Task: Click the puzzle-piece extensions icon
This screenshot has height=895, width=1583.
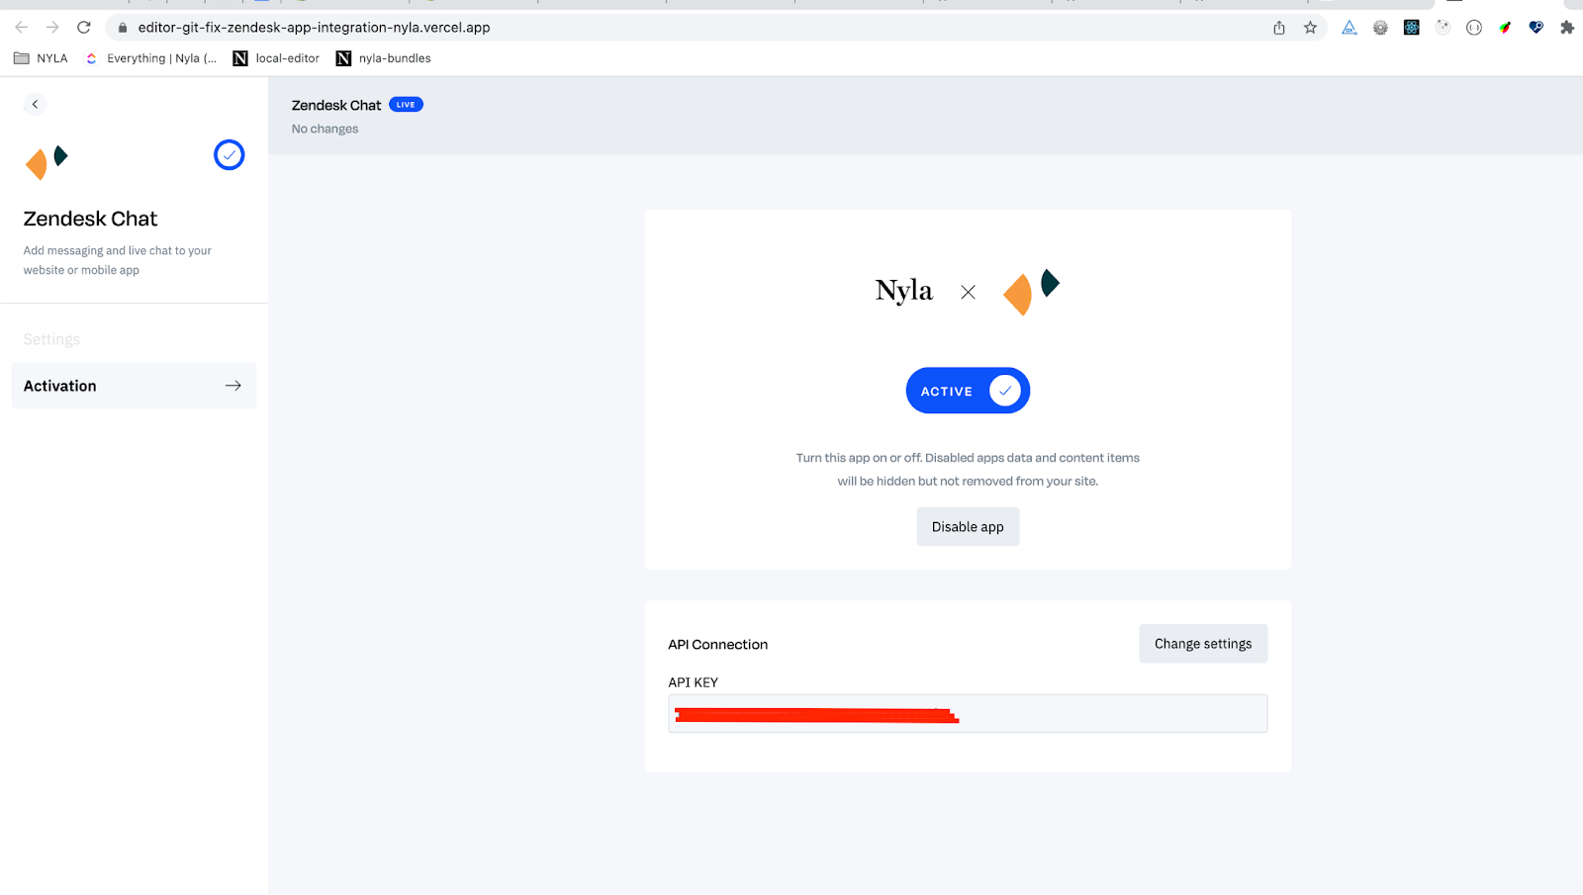Action: point(1567,27)
